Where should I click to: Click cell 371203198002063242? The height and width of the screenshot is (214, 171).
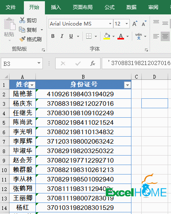click(83, 142)
